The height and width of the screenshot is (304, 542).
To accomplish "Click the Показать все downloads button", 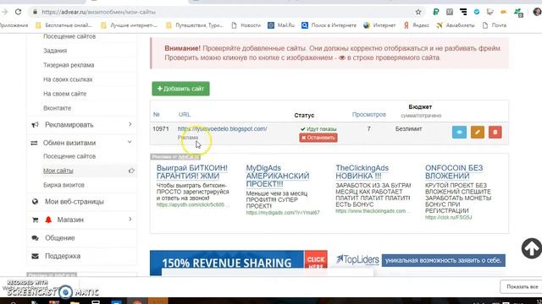I will tap(522, 287).
